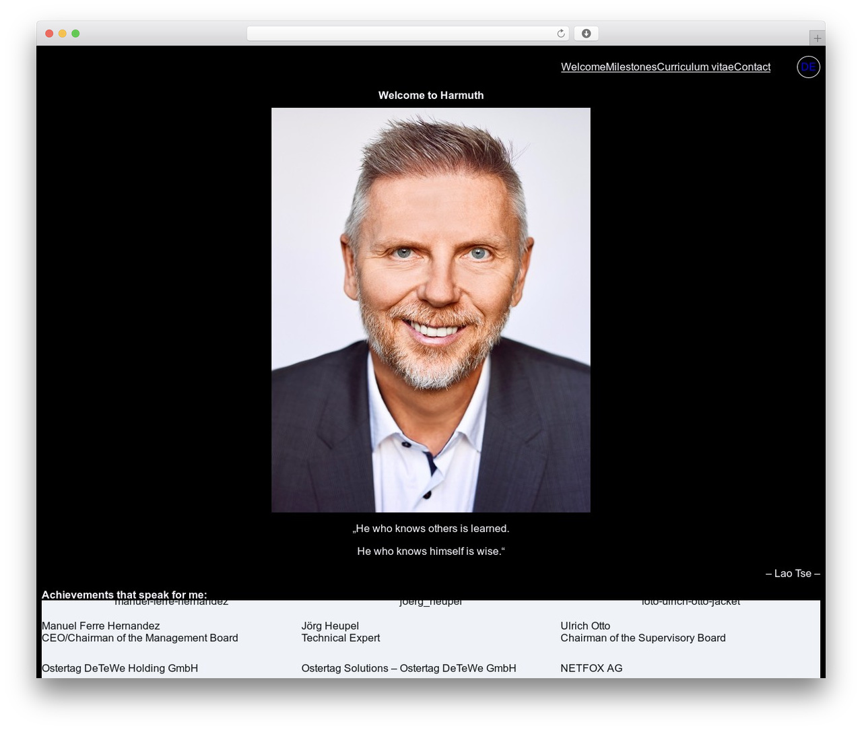Select 'CEO/Chairman of the Management Board' text

(x=140, y=638)
